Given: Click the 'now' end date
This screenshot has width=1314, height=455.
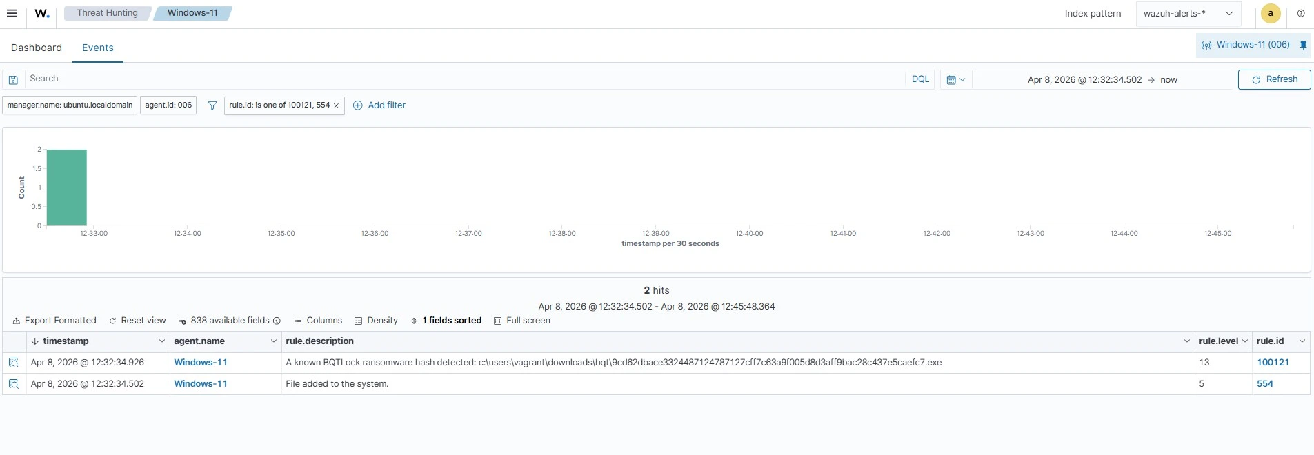Looking at the screenshot, I should (x=1168, y=80).
